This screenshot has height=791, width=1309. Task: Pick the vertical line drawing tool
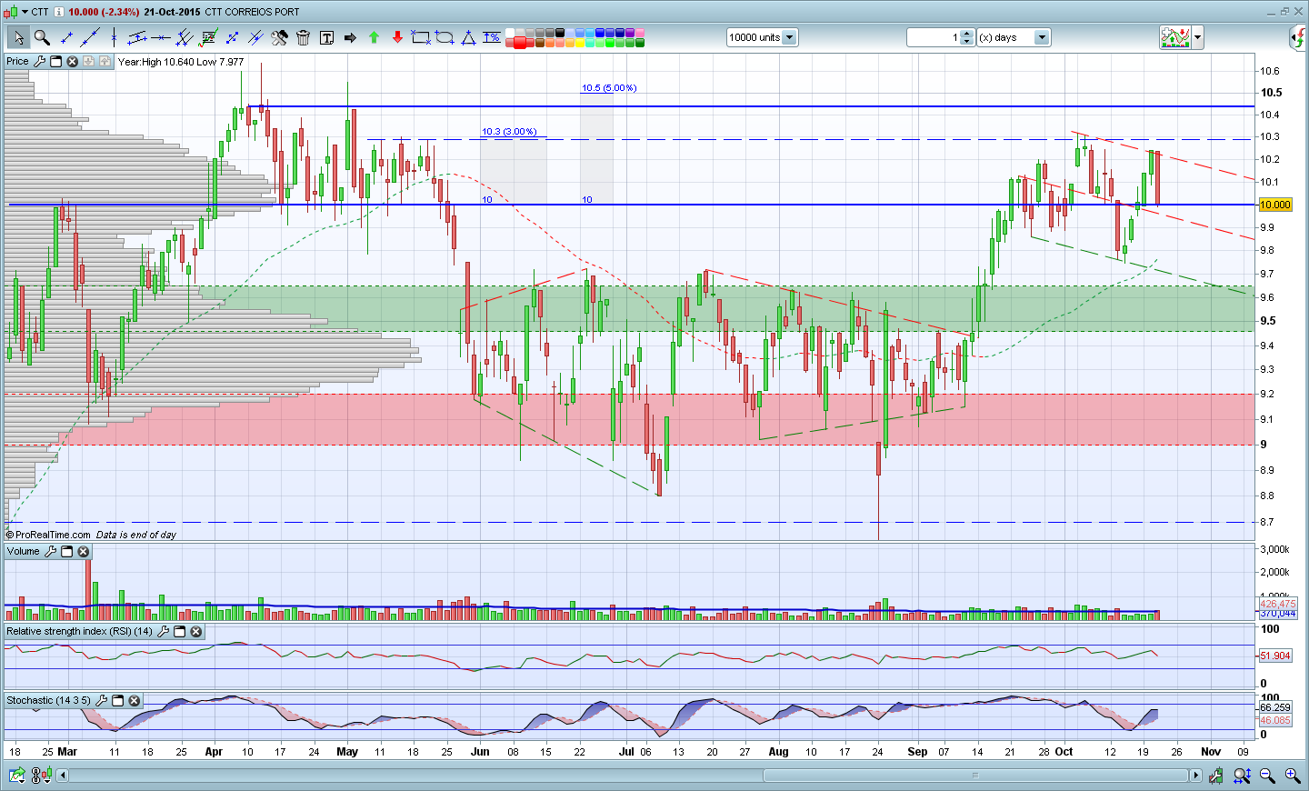tap(114, 37)
